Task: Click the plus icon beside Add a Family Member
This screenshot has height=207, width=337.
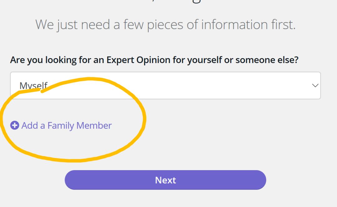Action: (14, 126)
